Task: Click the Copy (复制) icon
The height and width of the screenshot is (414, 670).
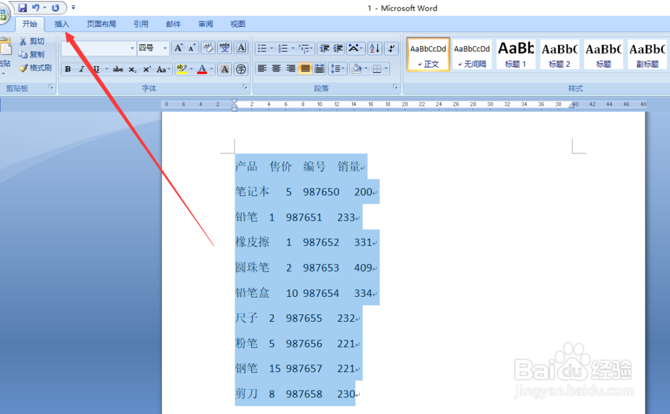Action: point(33,54)
